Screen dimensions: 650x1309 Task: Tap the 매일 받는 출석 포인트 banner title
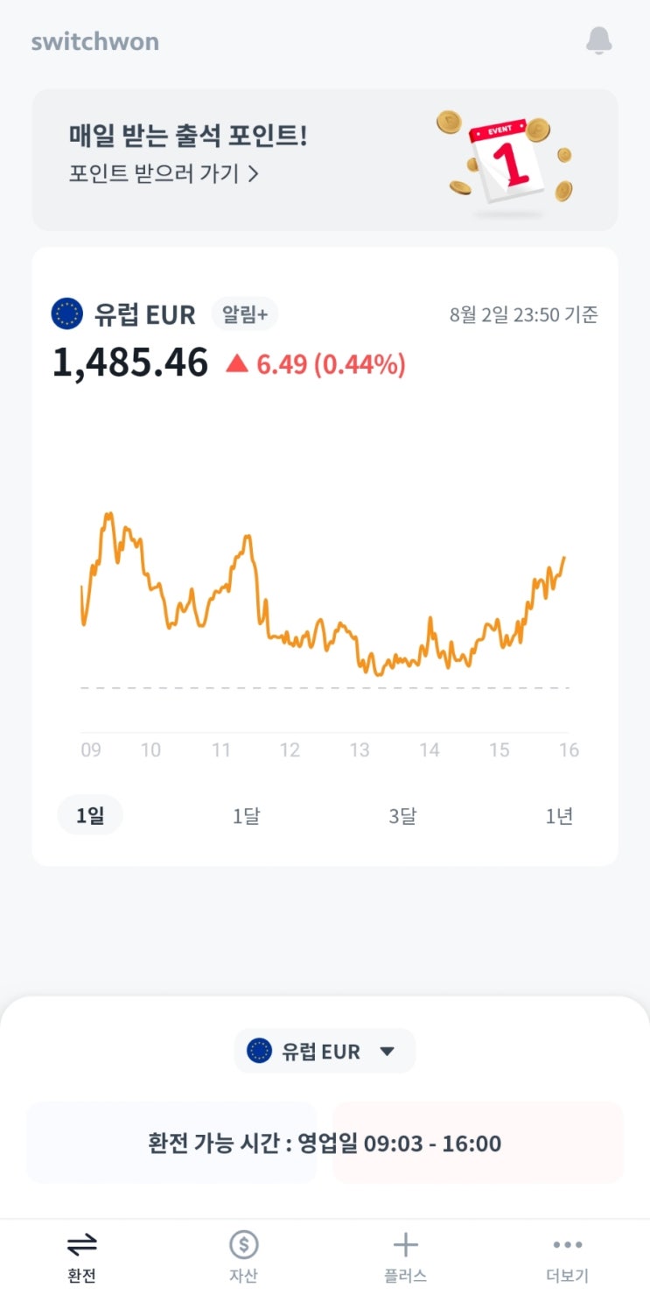click(188, 136)
